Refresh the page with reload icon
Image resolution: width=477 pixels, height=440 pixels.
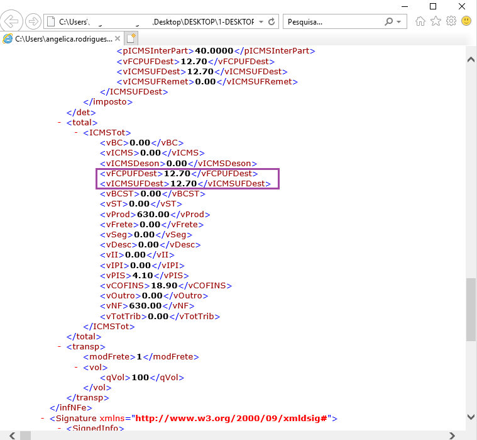tap(271, 21)
